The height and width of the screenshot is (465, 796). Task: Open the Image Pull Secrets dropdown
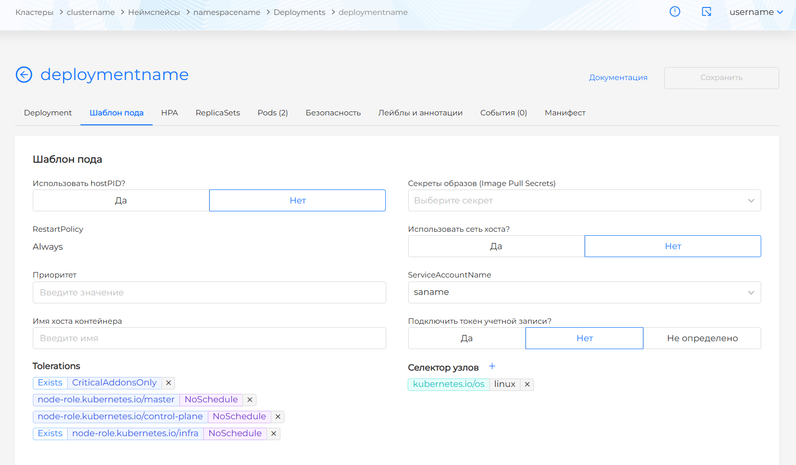[x=584, y=200]
